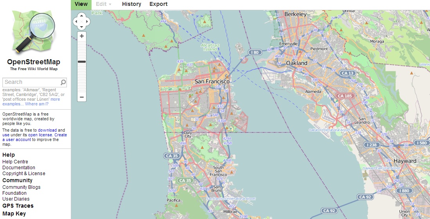Pan the map up with the arrow
The height and width of the screenshot is (219, 430).
click(x=81, y=15)
